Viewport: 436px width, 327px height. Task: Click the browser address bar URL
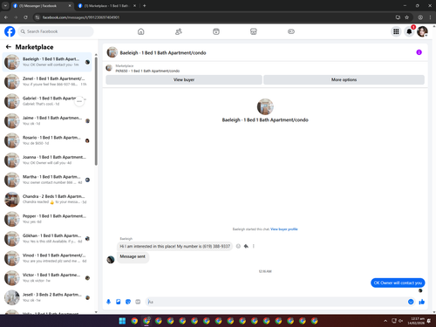pyautogui.click(x=81, y=17)
